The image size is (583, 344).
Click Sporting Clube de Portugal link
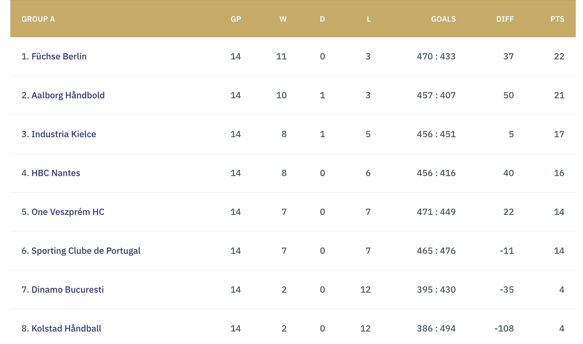86,251
